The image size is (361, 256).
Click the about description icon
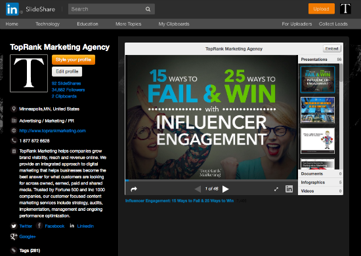14,151
